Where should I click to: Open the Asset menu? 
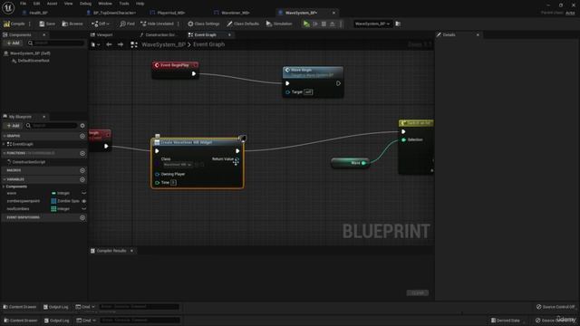coord(52,4)
